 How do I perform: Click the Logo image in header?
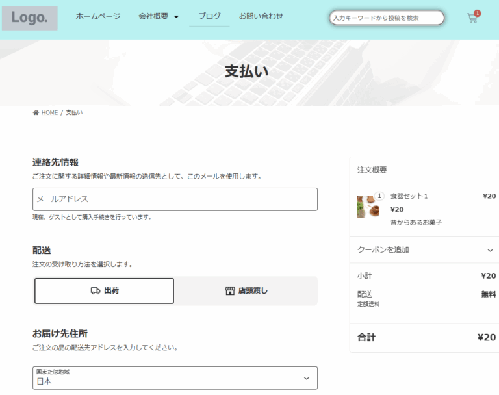coord(29,18)
